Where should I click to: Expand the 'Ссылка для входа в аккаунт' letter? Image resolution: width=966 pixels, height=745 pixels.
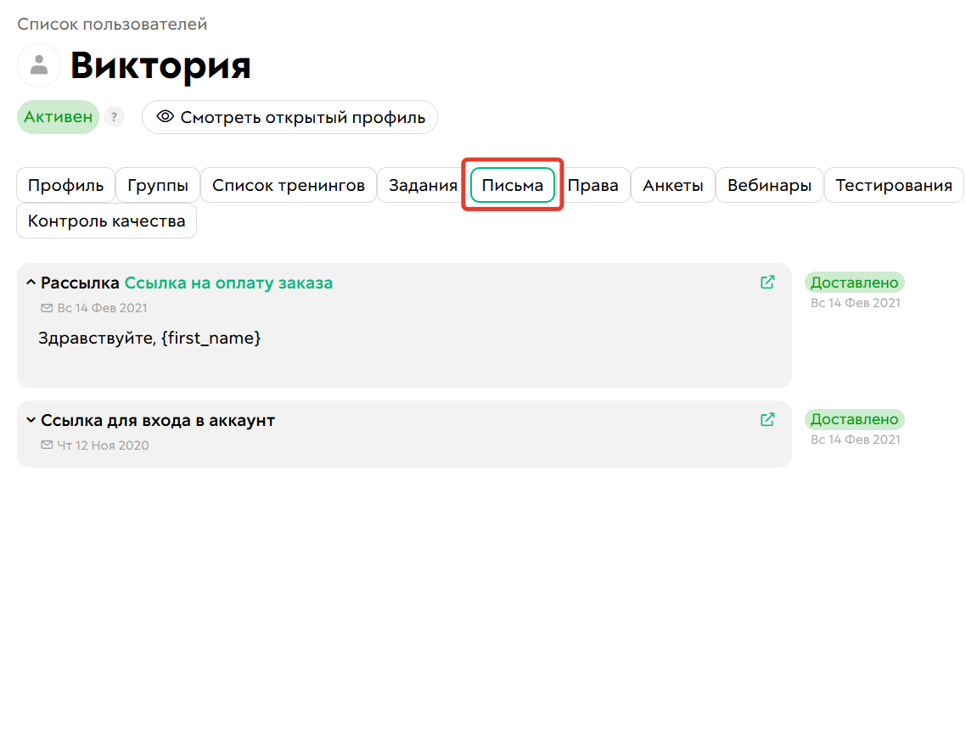[31, 419]
